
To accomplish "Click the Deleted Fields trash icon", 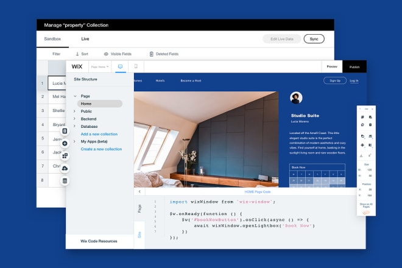I will (x=152, y=54).
